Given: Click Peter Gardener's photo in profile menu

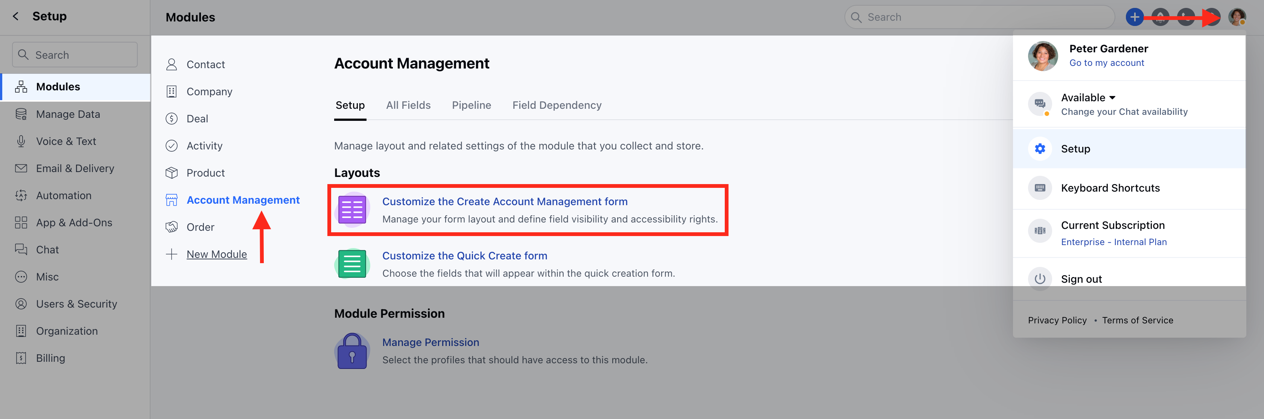Looking at the screenshot, I should point(1043,56).
